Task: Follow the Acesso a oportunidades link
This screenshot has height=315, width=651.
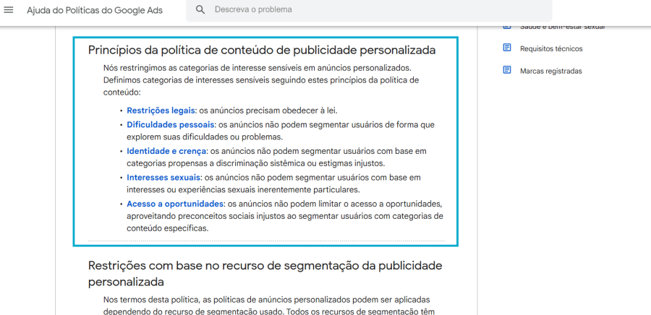Action: pos(175,204)
